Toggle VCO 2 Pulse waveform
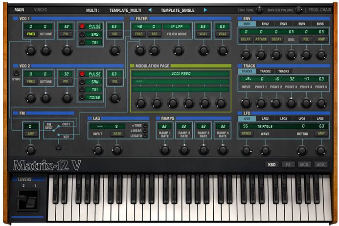Image resolution: width=339 pixels, height=226 pixels. (82, 74)
